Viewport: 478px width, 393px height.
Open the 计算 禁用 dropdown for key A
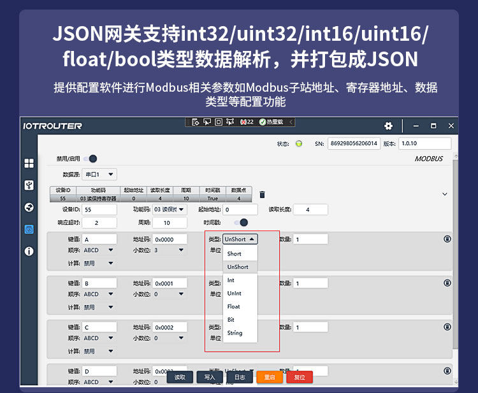pyautogui.click(x=99, y=263)
